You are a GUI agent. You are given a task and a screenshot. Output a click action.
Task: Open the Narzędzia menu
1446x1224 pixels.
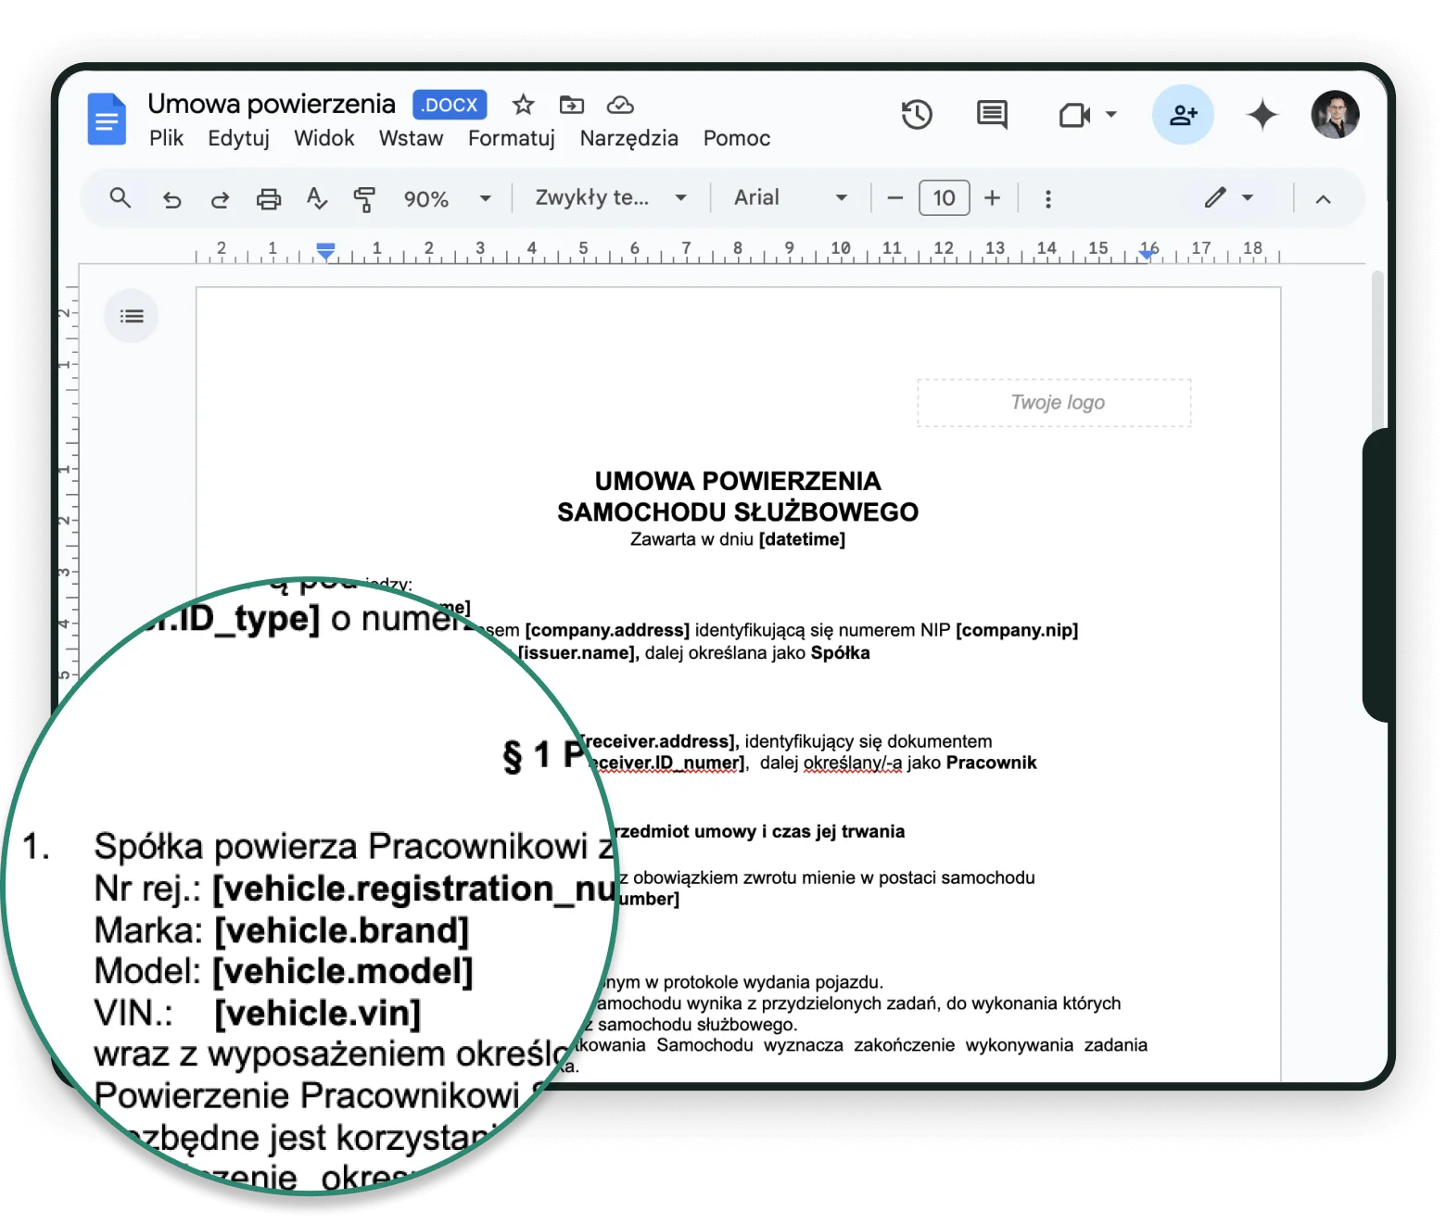(629, 138)
